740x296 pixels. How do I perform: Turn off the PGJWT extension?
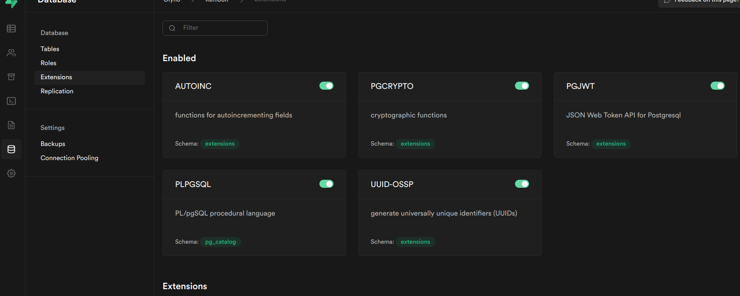[717, 86]
